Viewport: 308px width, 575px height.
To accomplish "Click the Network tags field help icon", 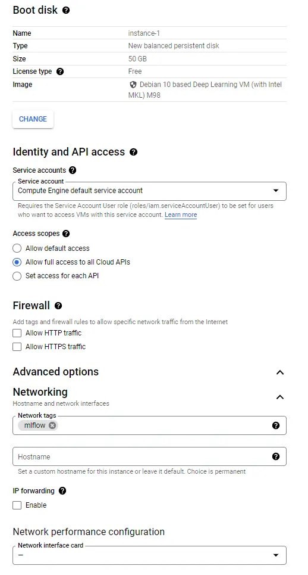I will [x=276, y=425].
